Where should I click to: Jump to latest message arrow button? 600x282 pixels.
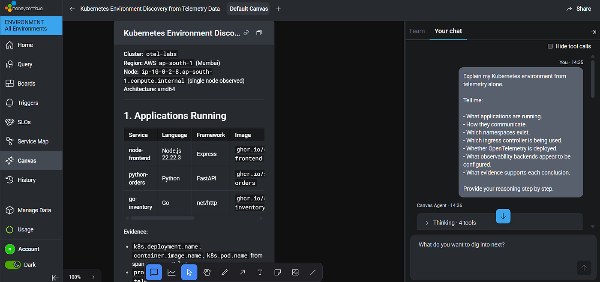point(503,216)
